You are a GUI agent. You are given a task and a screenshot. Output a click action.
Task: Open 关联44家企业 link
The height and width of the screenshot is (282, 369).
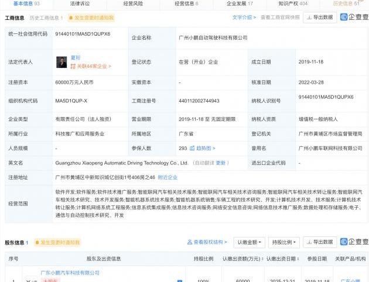(94, 66)
